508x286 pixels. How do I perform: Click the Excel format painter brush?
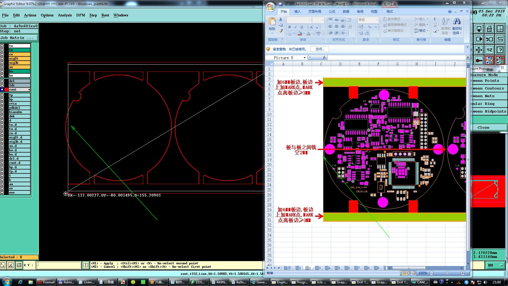click(x=281, y=31)
